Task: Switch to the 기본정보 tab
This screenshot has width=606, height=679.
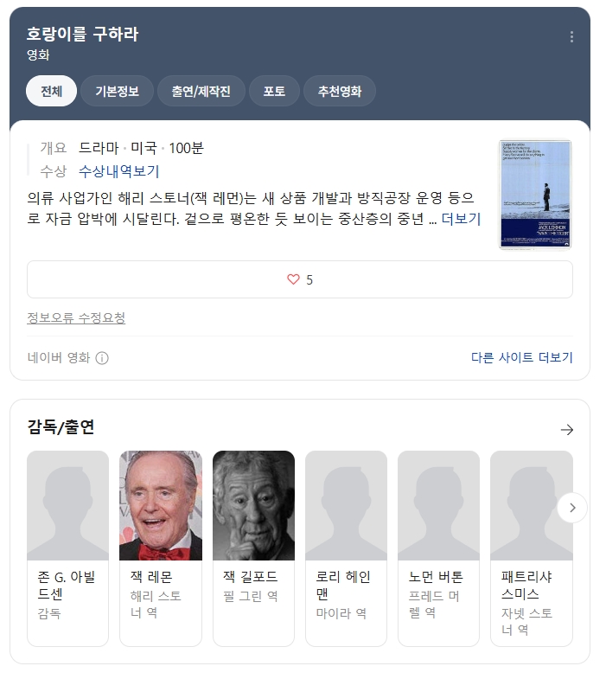Action: (x=117, y=91)
